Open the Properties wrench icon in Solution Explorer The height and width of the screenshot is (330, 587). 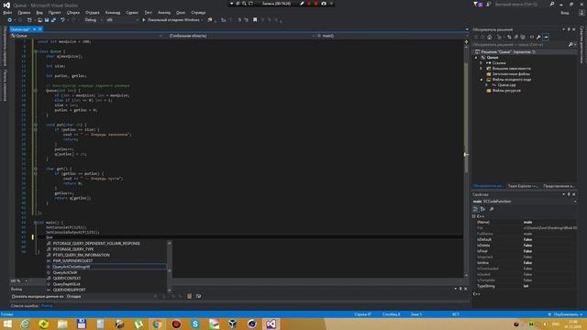click(x=538, y=37)
